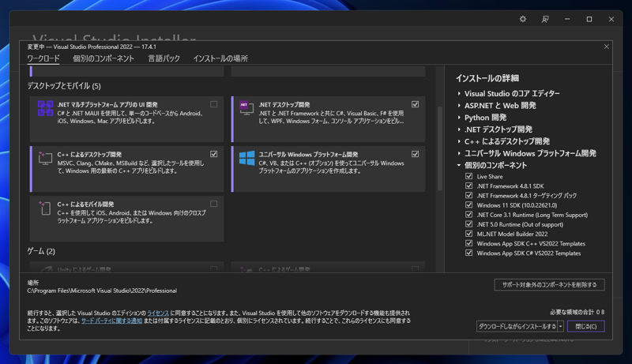
Task: Expand Python 開発 details
Action: [459, 118]
